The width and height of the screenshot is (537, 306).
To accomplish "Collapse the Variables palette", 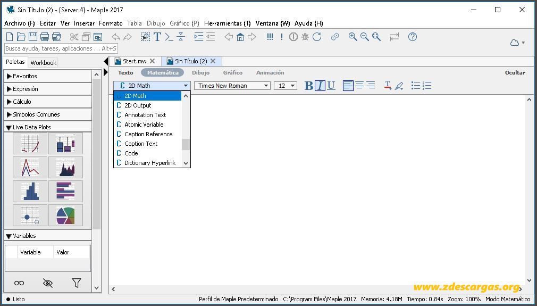I will click(x=48, y=236).
